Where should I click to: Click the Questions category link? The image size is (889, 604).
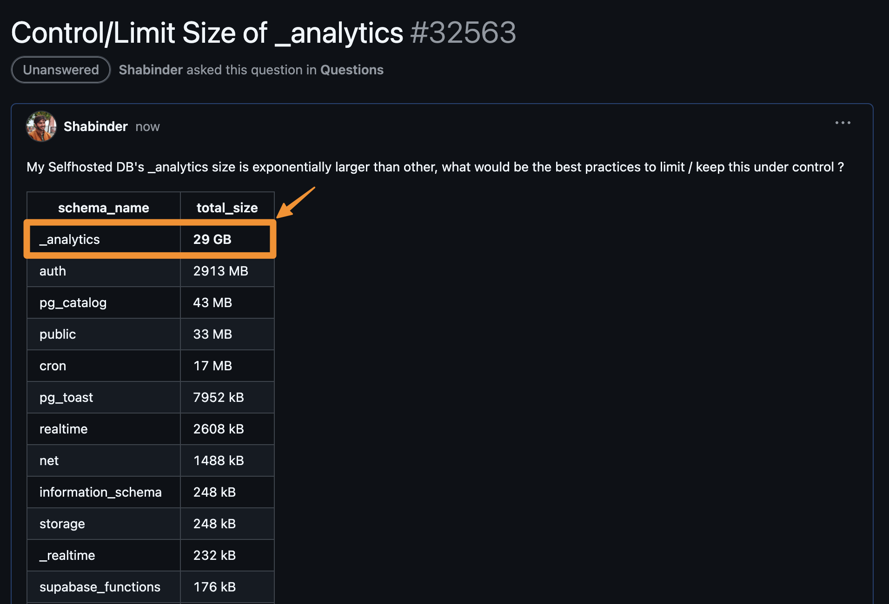[352, 70]
